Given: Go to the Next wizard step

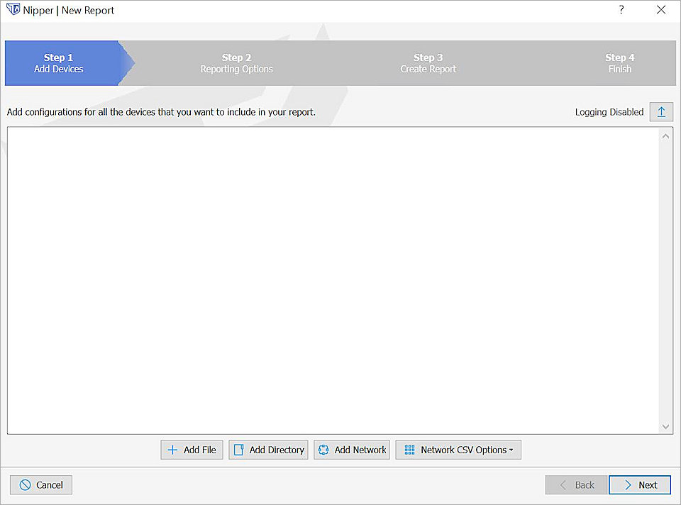Looking at the screenshot, I should coord(640,485).
